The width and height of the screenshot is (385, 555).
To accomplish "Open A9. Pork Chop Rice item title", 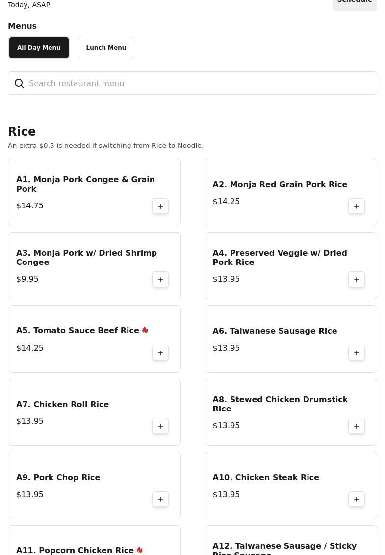I will 58,478.
